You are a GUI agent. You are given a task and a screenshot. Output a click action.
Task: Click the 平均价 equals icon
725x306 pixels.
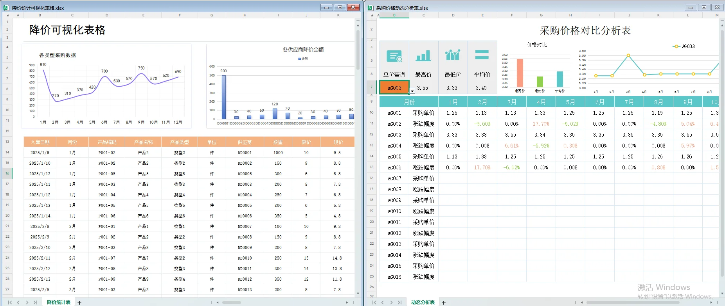[x=482, y=55]
